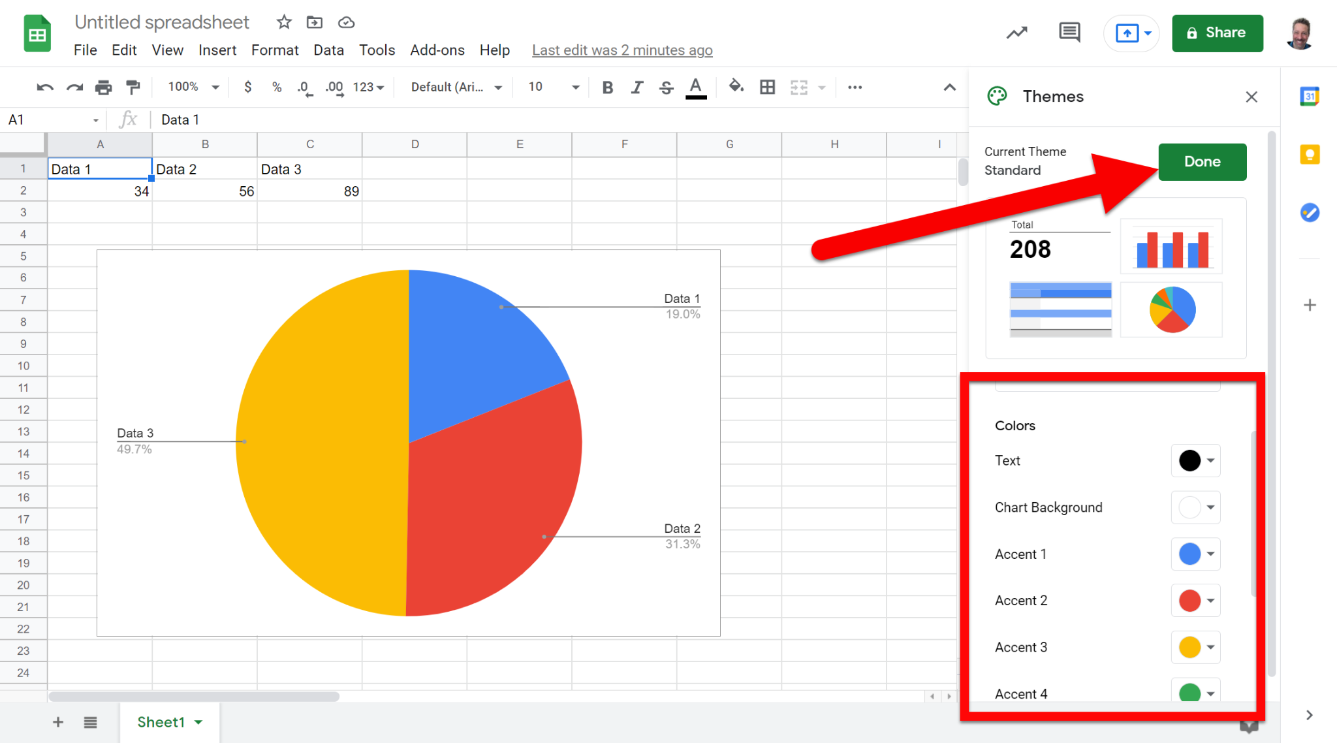Click the undo icon in toolbar
The image size is (1337, 743).
click(x=44, y=87)
